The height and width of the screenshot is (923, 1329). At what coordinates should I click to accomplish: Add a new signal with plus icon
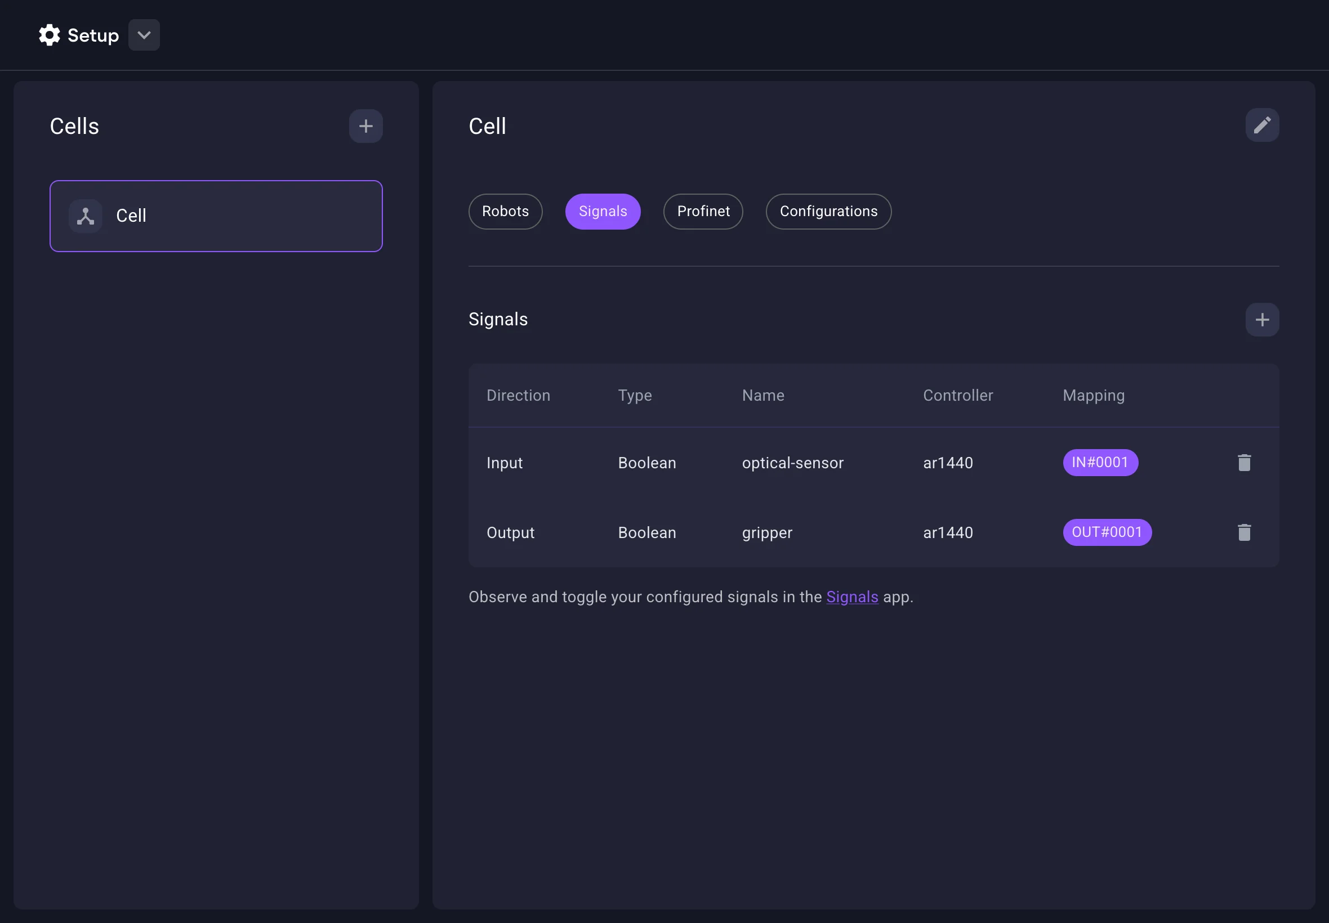point(1261,320)
